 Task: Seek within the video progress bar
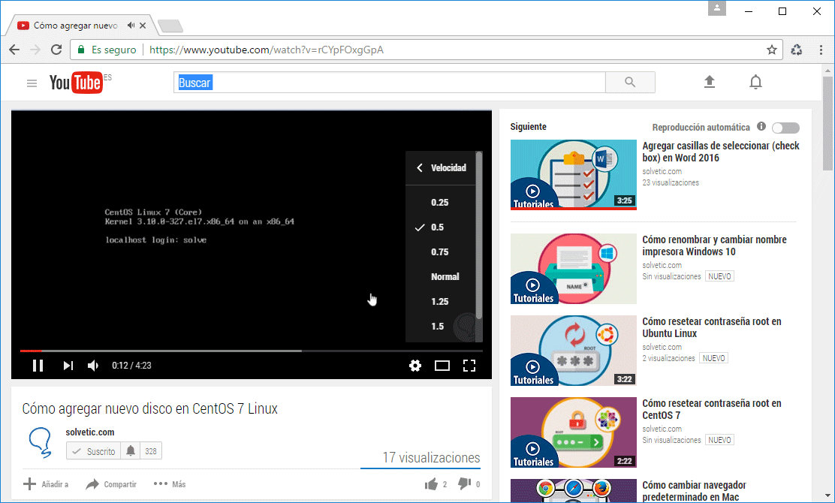(x=252, y=351)
